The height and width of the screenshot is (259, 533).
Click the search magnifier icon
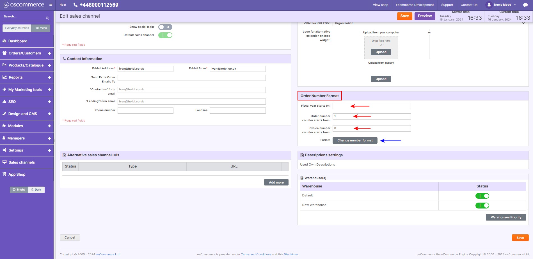[47, 18]
